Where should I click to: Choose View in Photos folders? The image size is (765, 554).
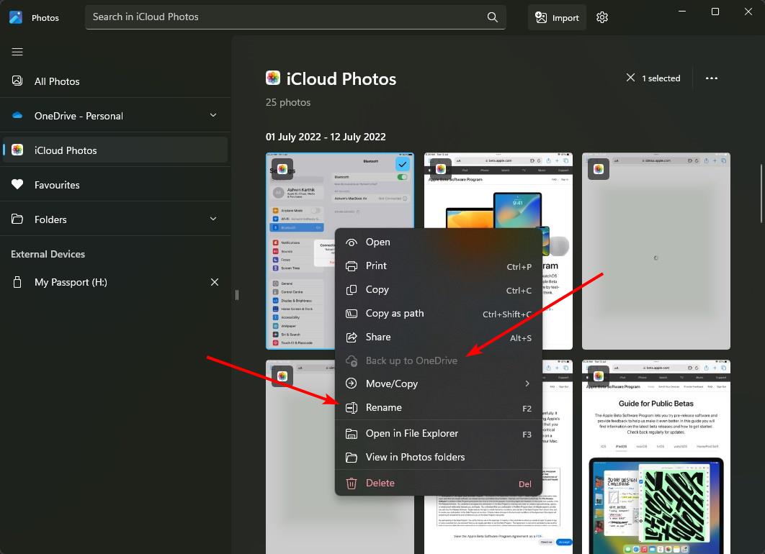[x=439, y=458]
